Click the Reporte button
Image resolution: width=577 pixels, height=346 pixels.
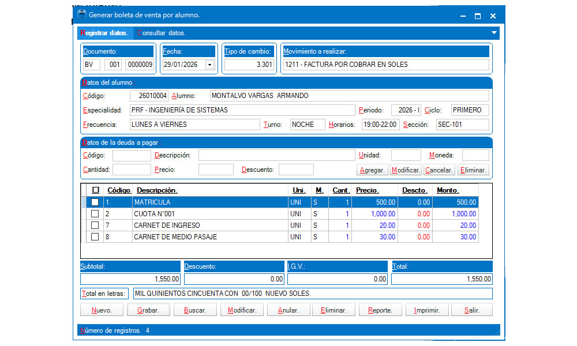tap(380, 310)
